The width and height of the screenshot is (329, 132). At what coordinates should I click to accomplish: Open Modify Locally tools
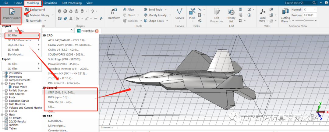[x=157, y=15]
